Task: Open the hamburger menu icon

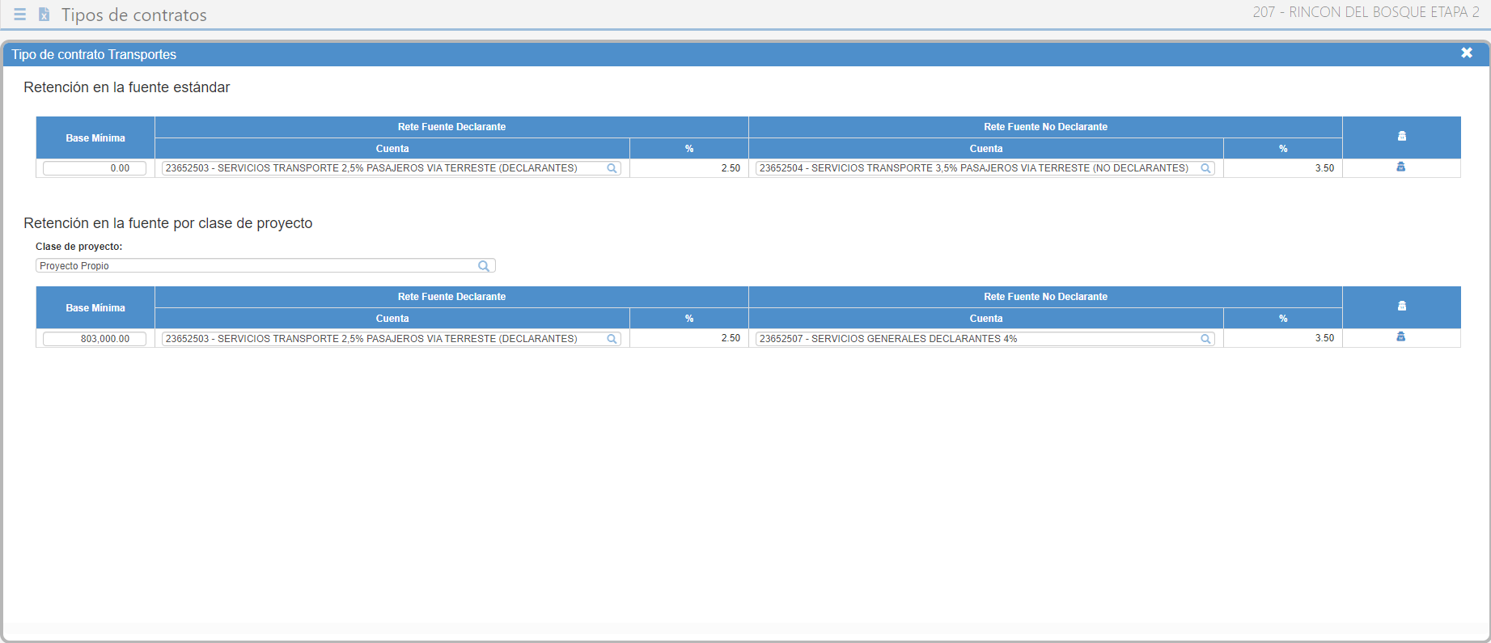Action: coord(19,15)
